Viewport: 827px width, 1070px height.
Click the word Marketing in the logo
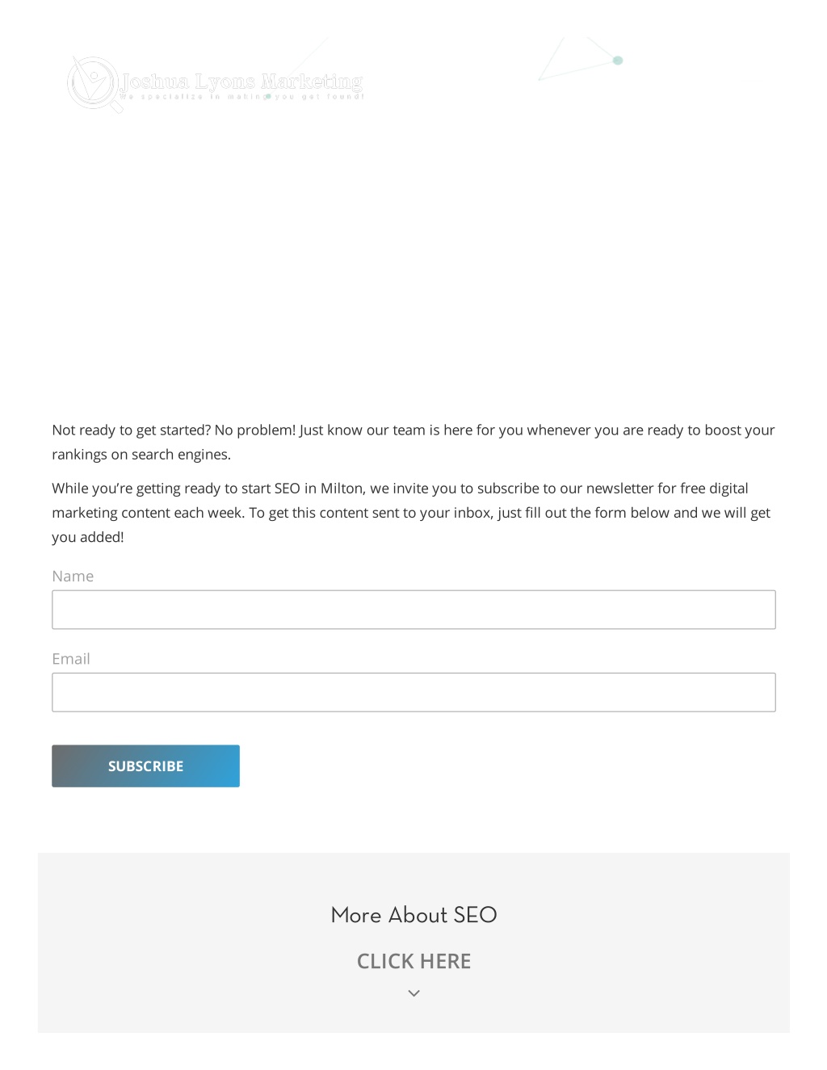coord(312,82)
